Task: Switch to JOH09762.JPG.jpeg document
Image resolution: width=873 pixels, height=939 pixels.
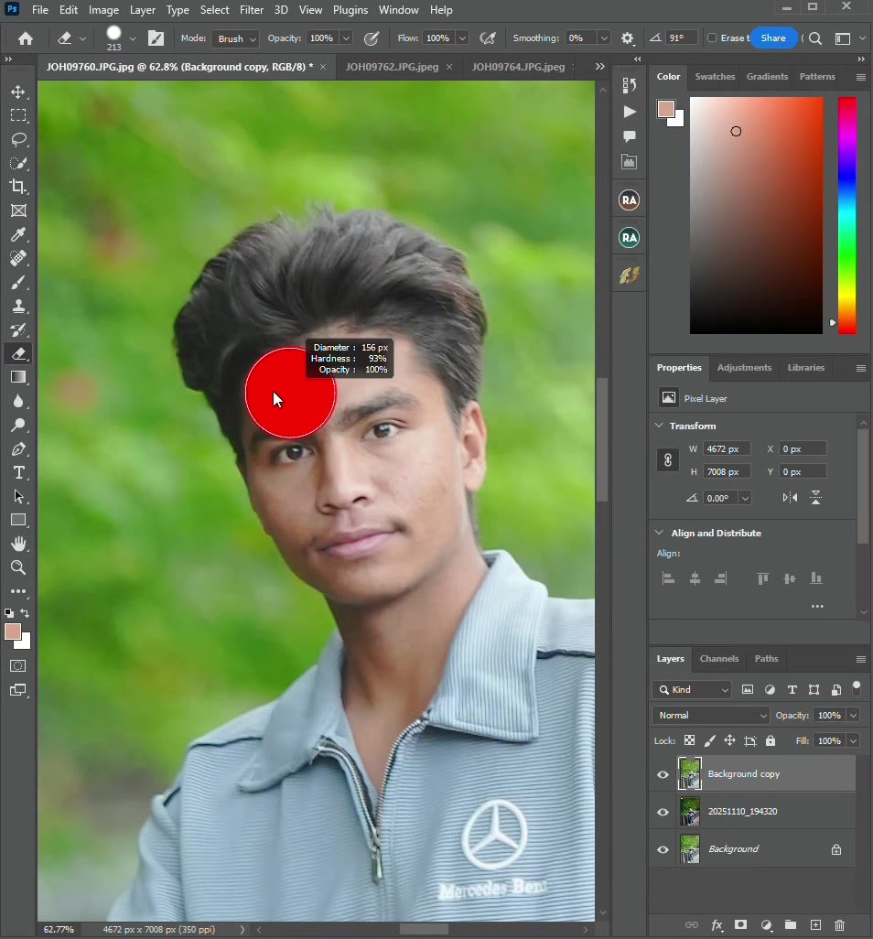Action: [392, 67]
